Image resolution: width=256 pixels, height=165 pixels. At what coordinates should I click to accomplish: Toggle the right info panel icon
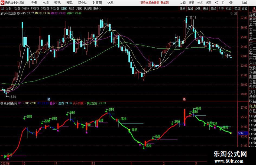[235, 14]
